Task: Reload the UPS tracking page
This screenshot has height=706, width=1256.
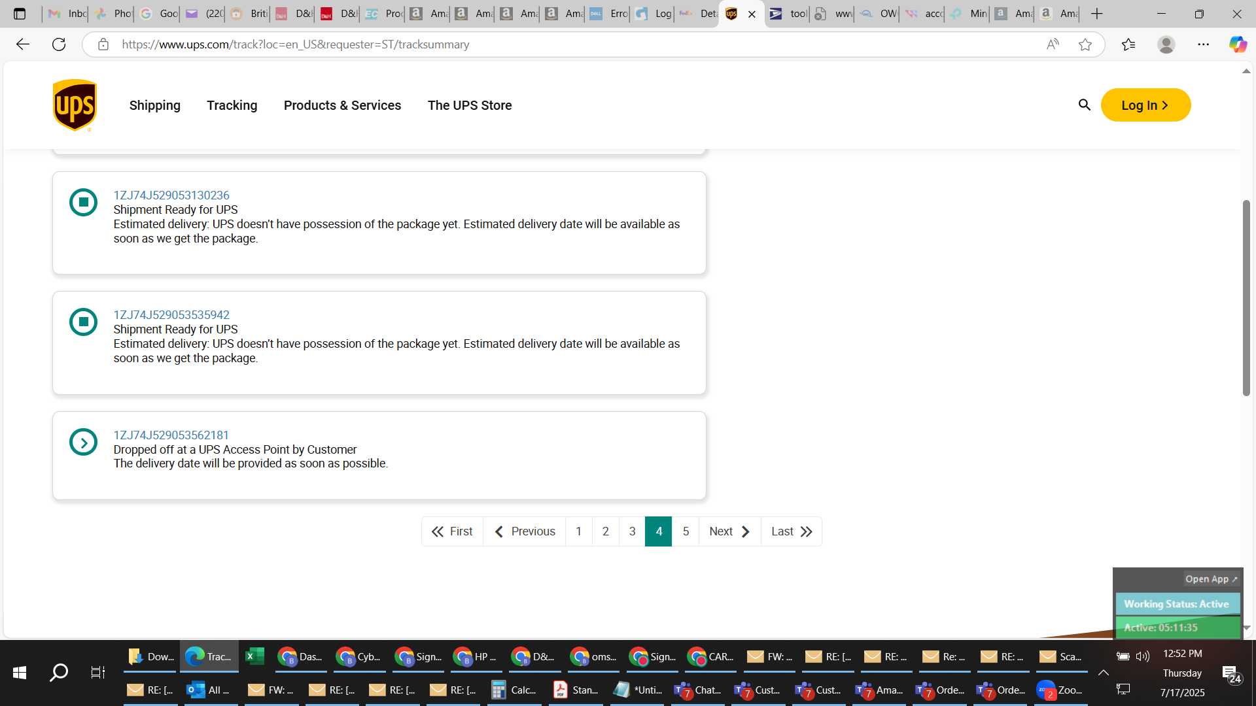Action: [59, 44]
